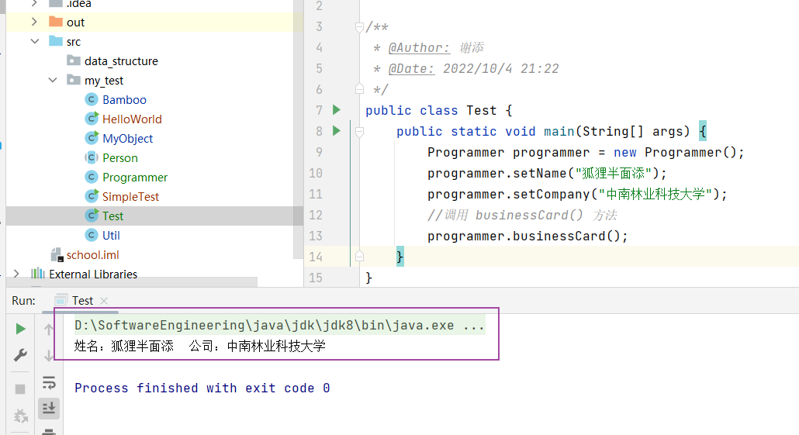
Task: Click the @Date tag in Javadoc
Action: (411, 69)
